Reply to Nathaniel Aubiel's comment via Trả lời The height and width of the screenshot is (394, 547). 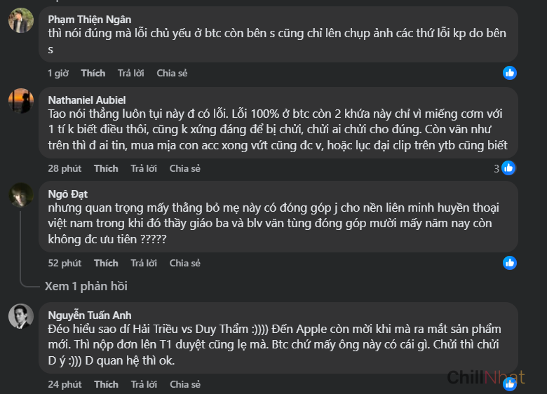(x=144, y=168)
